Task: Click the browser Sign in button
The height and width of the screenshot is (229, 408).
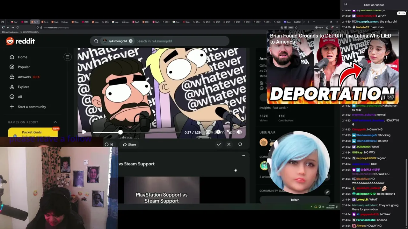Action: (x=319, y=28)
